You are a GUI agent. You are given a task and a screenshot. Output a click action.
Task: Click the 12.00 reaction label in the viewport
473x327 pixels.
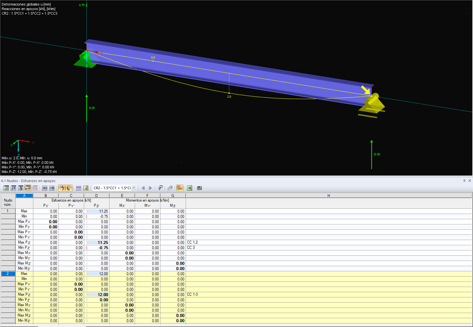point(377,154)
